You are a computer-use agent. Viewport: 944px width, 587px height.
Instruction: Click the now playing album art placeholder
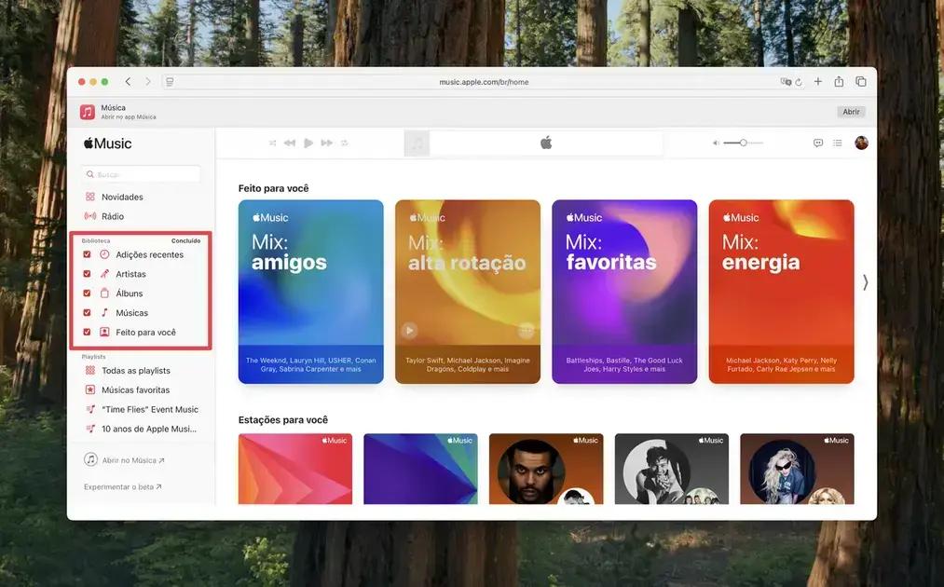[x=417, y=143]
